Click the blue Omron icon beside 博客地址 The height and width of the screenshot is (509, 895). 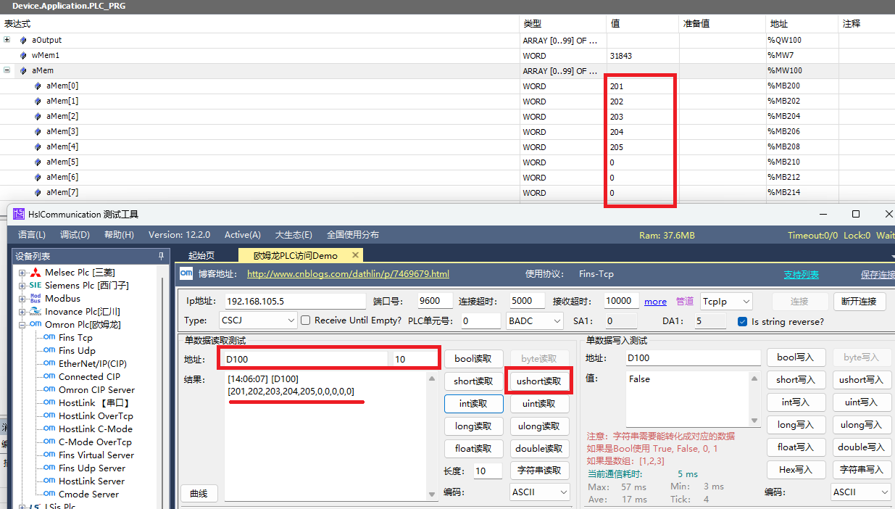pos(186,274)
